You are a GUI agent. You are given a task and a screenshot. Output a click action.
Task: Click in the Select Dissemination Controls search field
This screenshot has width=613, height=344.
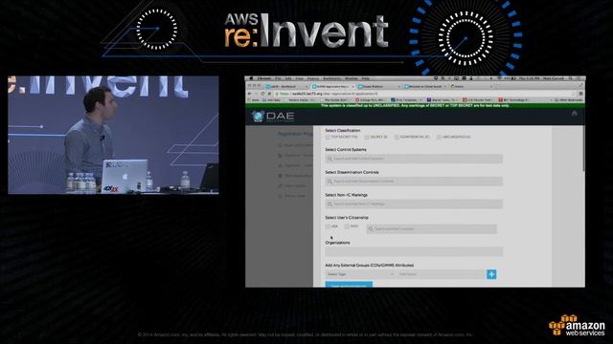tap(414, 182)
